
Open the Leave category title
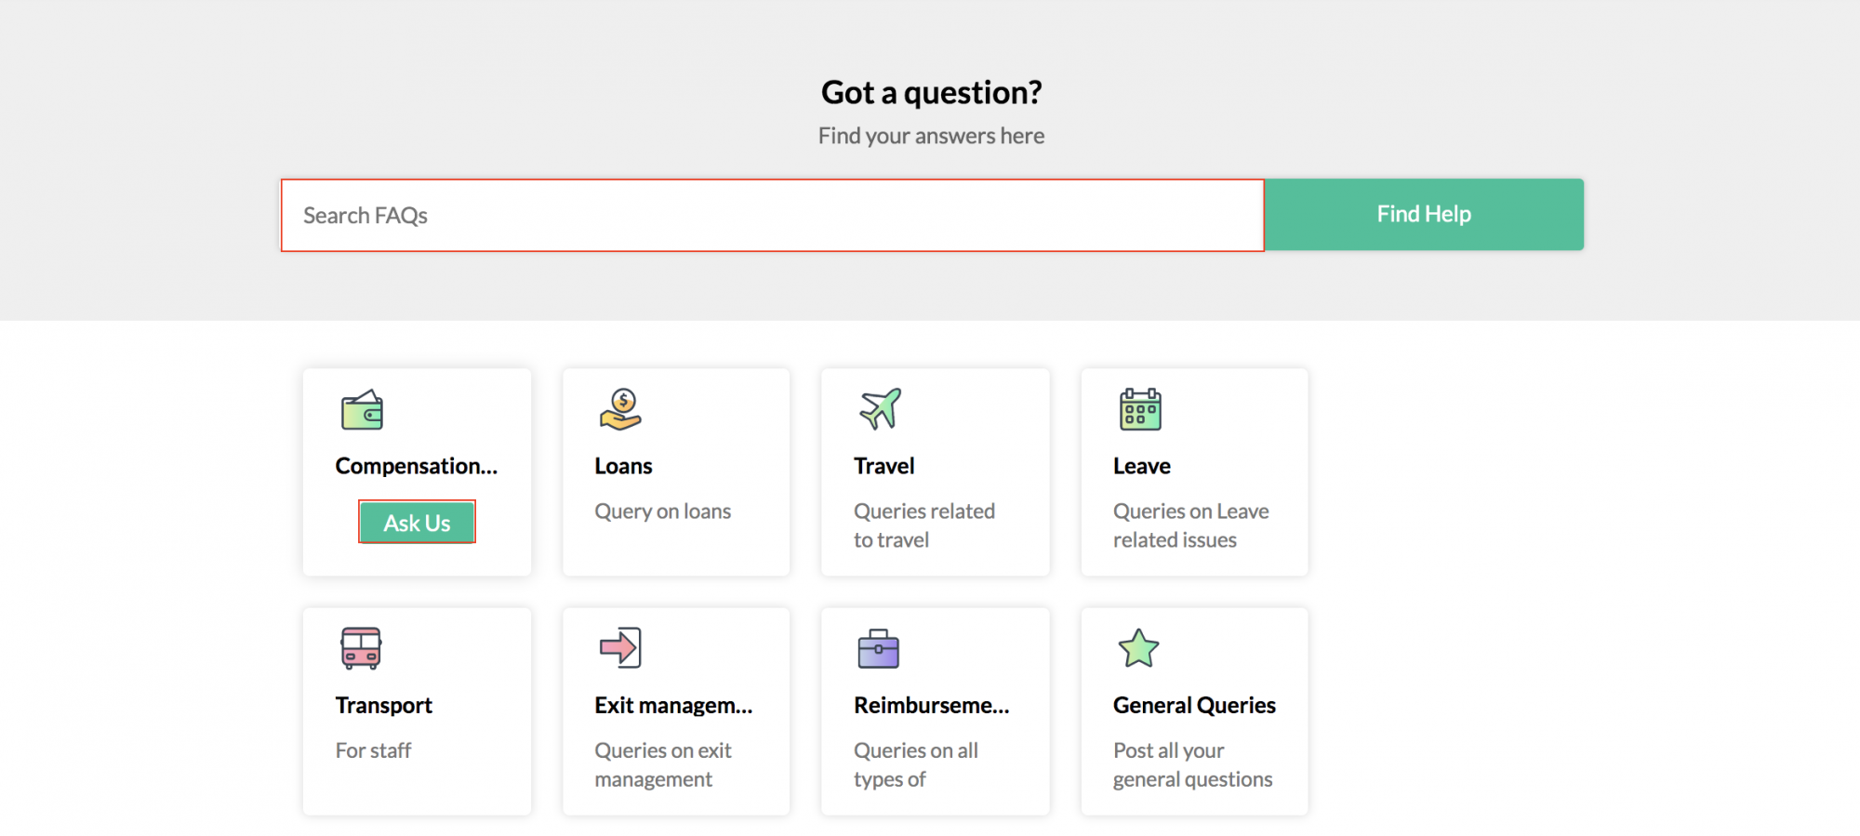coord(1142,466)
